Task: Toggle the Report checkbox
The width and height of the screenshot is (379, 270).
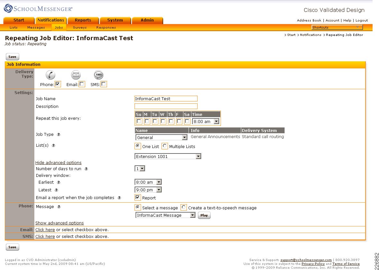Action: click(138, 197)
